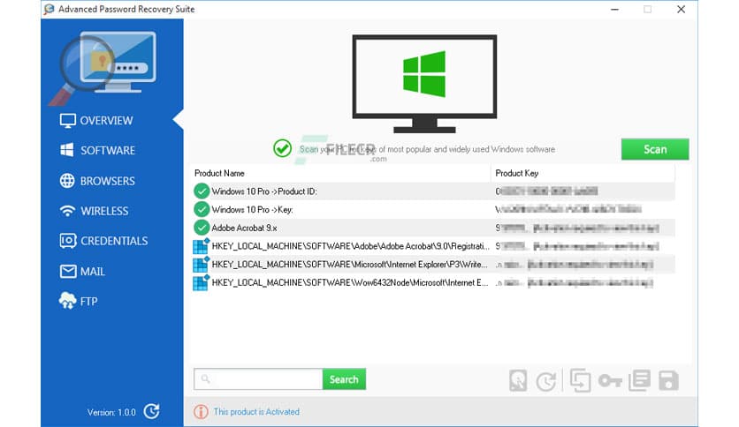Select 'Windows 10 Pro ->Product ID:' row
Screen dimensions: 739x427
point(432,191)
